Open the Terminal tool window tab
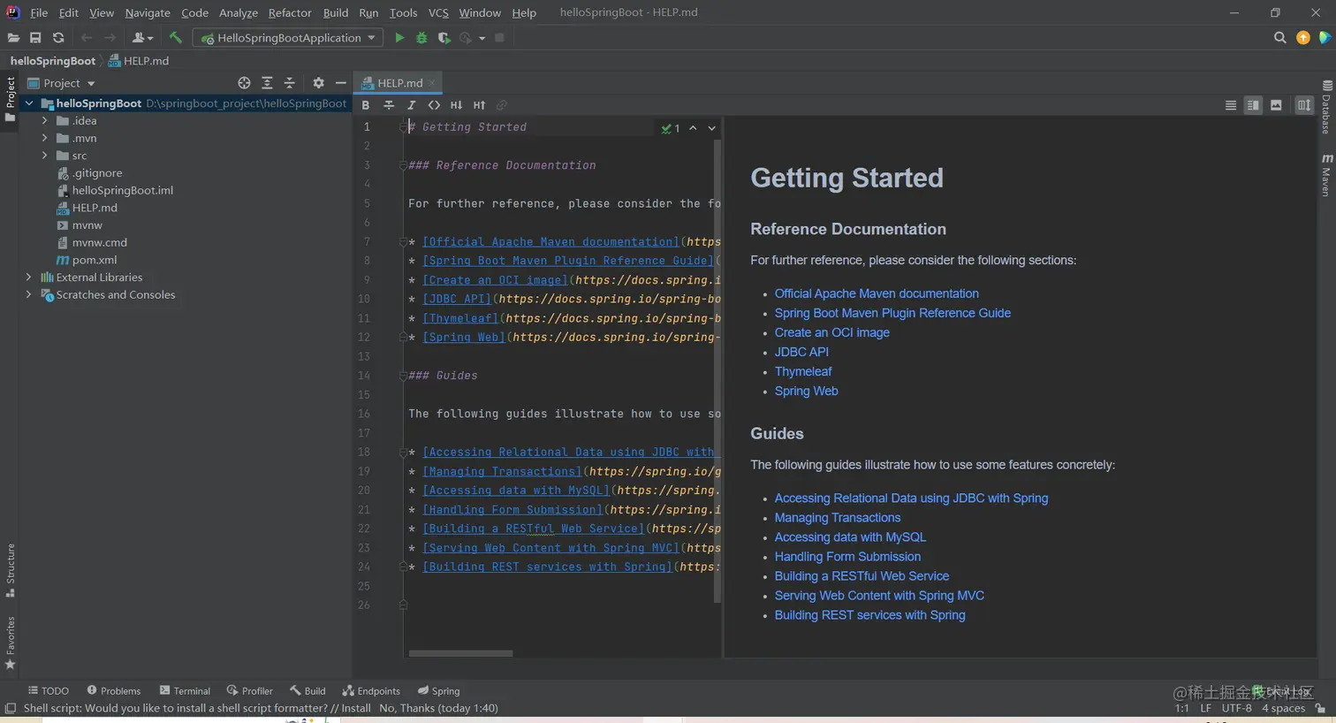Screen dimensions: 1336x723 [x=185, y=690]
